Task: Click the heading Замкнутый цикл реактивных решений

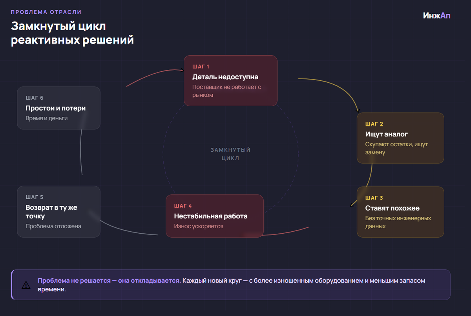Action: click(x=72, y=33)
